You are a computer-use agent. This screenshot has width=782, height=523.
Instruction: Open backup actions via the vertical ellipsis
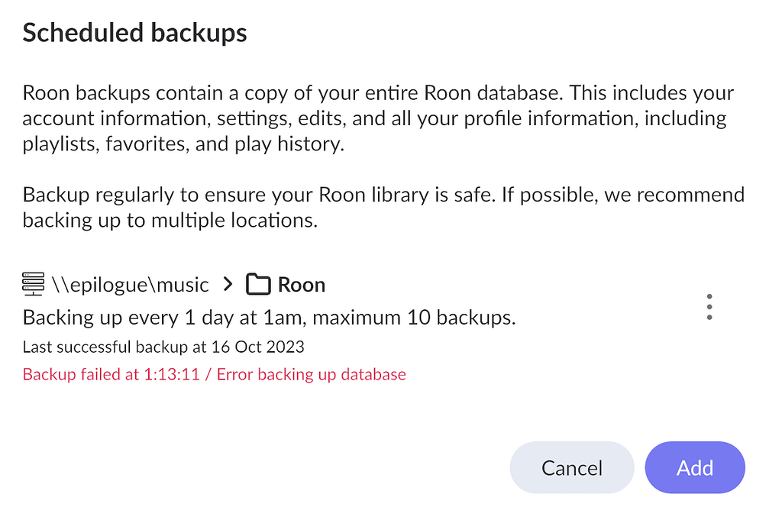click(x=709, y=306)
